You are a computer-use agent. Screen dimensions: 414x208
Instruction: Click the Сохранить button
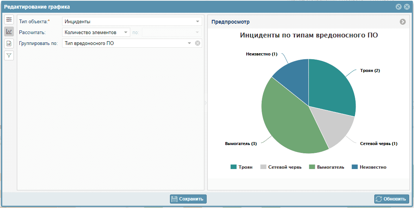(188, 199)
